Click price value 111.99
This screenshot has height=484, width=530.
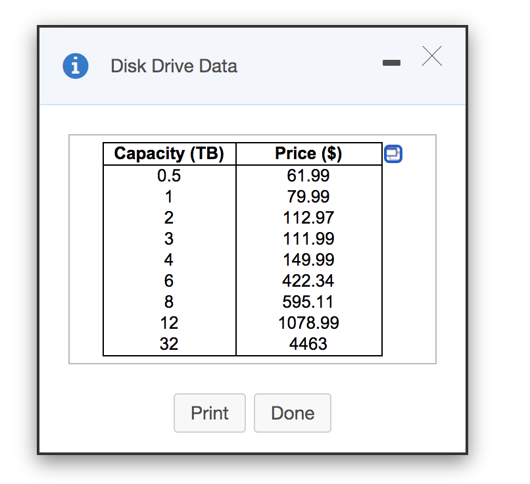coord(308,239)
